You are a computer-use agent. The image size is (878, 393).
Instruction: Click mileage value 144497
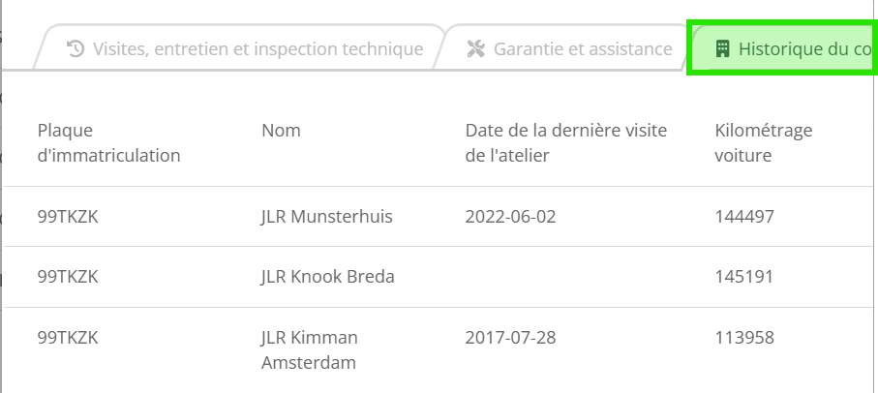click(x=744, y=216)
